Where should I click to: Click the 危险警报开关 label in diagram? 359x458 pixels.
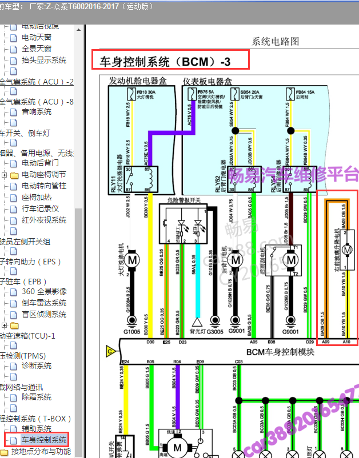click(x=184, y=200)
